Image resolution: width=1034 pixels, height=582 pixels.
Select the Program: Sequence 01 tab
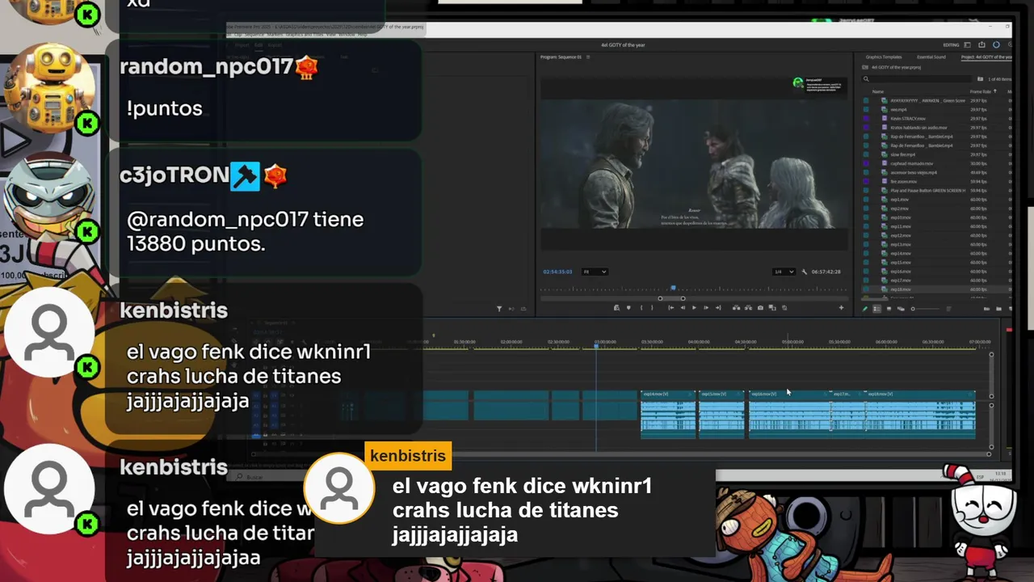tap(561, 57)
